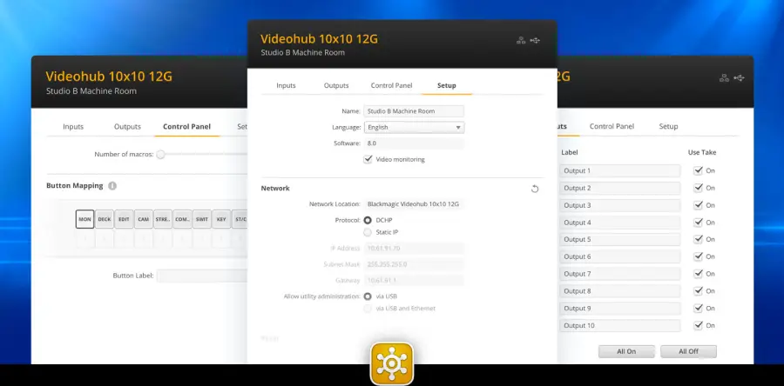Select the Static IP protocol option

(368, 233)
